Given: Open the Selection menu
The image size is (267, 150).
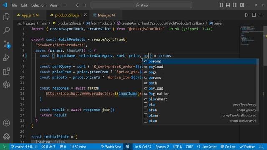Looking at the screenshot, I should pyautogui.click(x=38, y=5).
